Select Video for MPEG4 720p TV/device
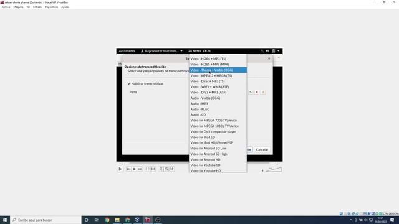The image size is (399, 224). 218,120
